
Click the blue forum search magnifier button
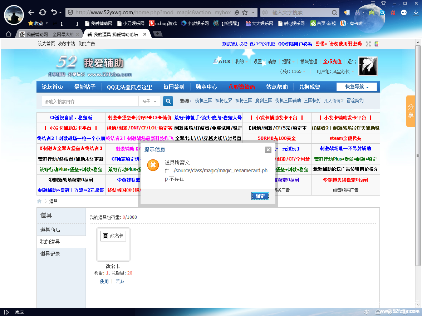[x=168, y=101]
